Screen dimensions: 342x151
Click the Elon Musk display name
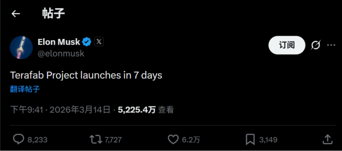pos(59,42)
